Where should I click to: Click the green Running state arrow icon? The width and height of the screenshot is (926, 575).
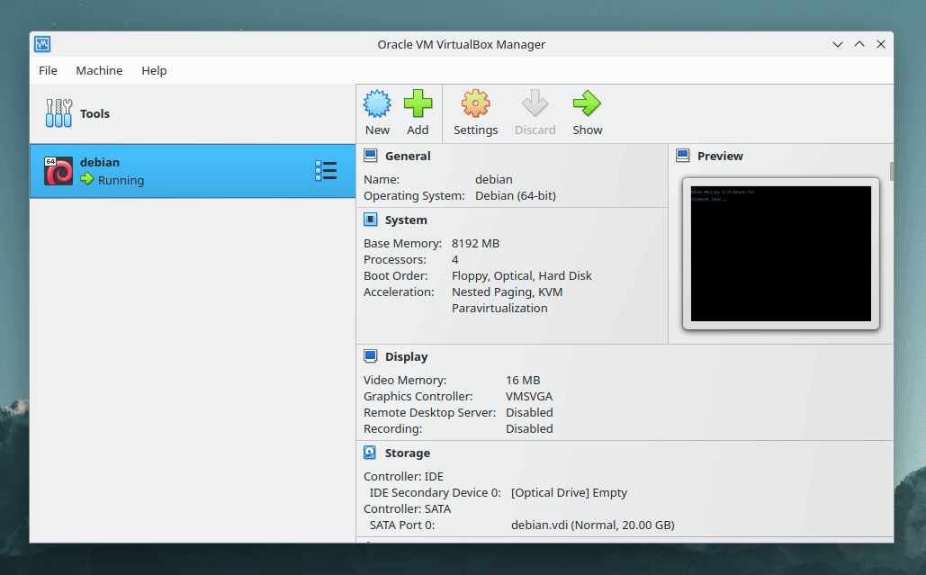point(87,179)
